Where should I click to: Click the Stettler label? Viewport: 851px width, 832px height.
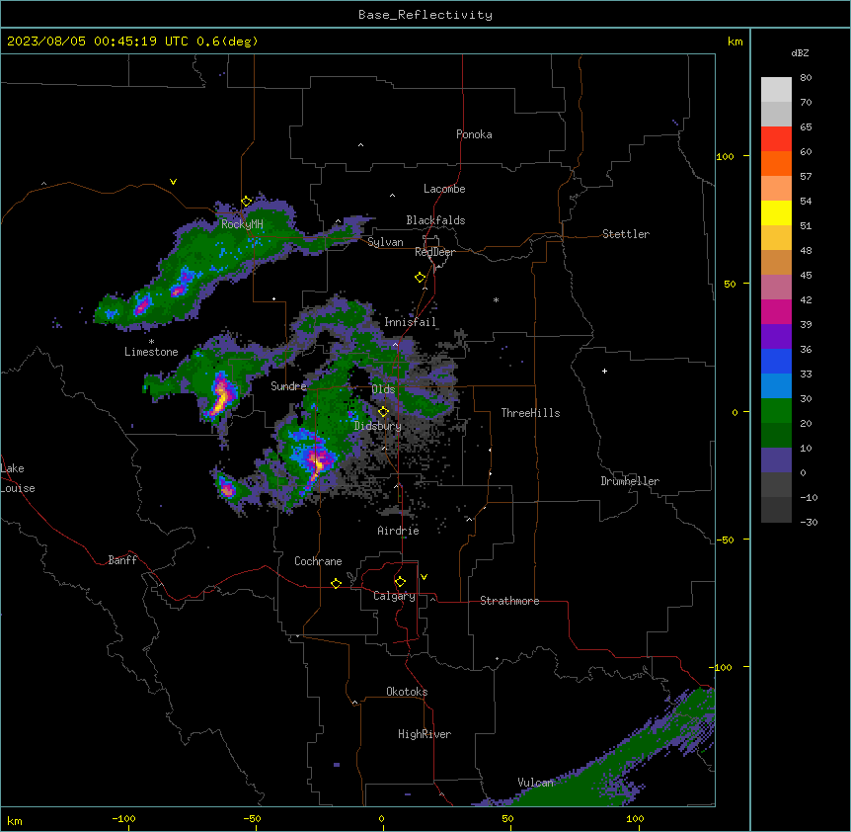[x=626, y=234]
